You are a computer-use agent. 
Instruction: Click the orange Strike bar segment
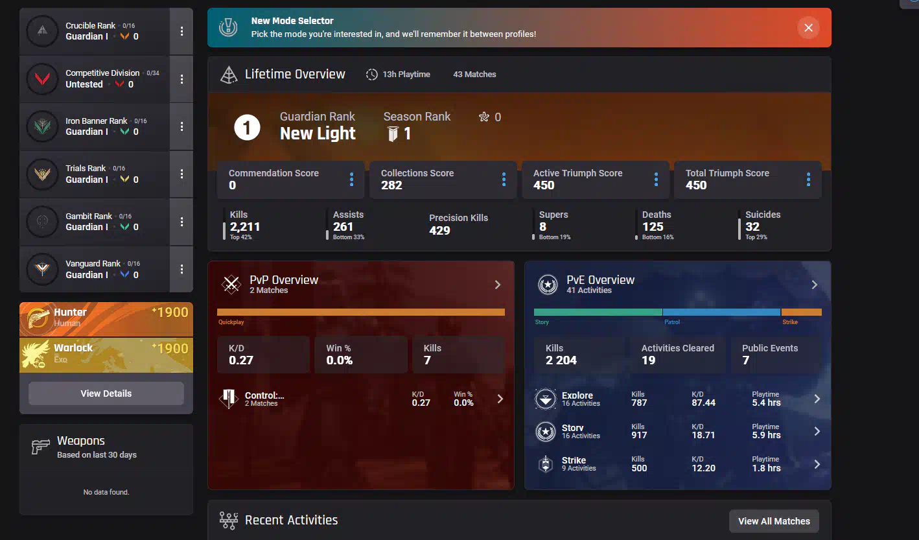[802, 312]
